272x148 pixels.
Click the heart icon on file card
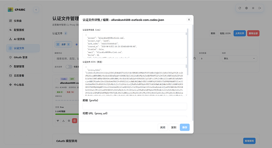click(58, 121)
